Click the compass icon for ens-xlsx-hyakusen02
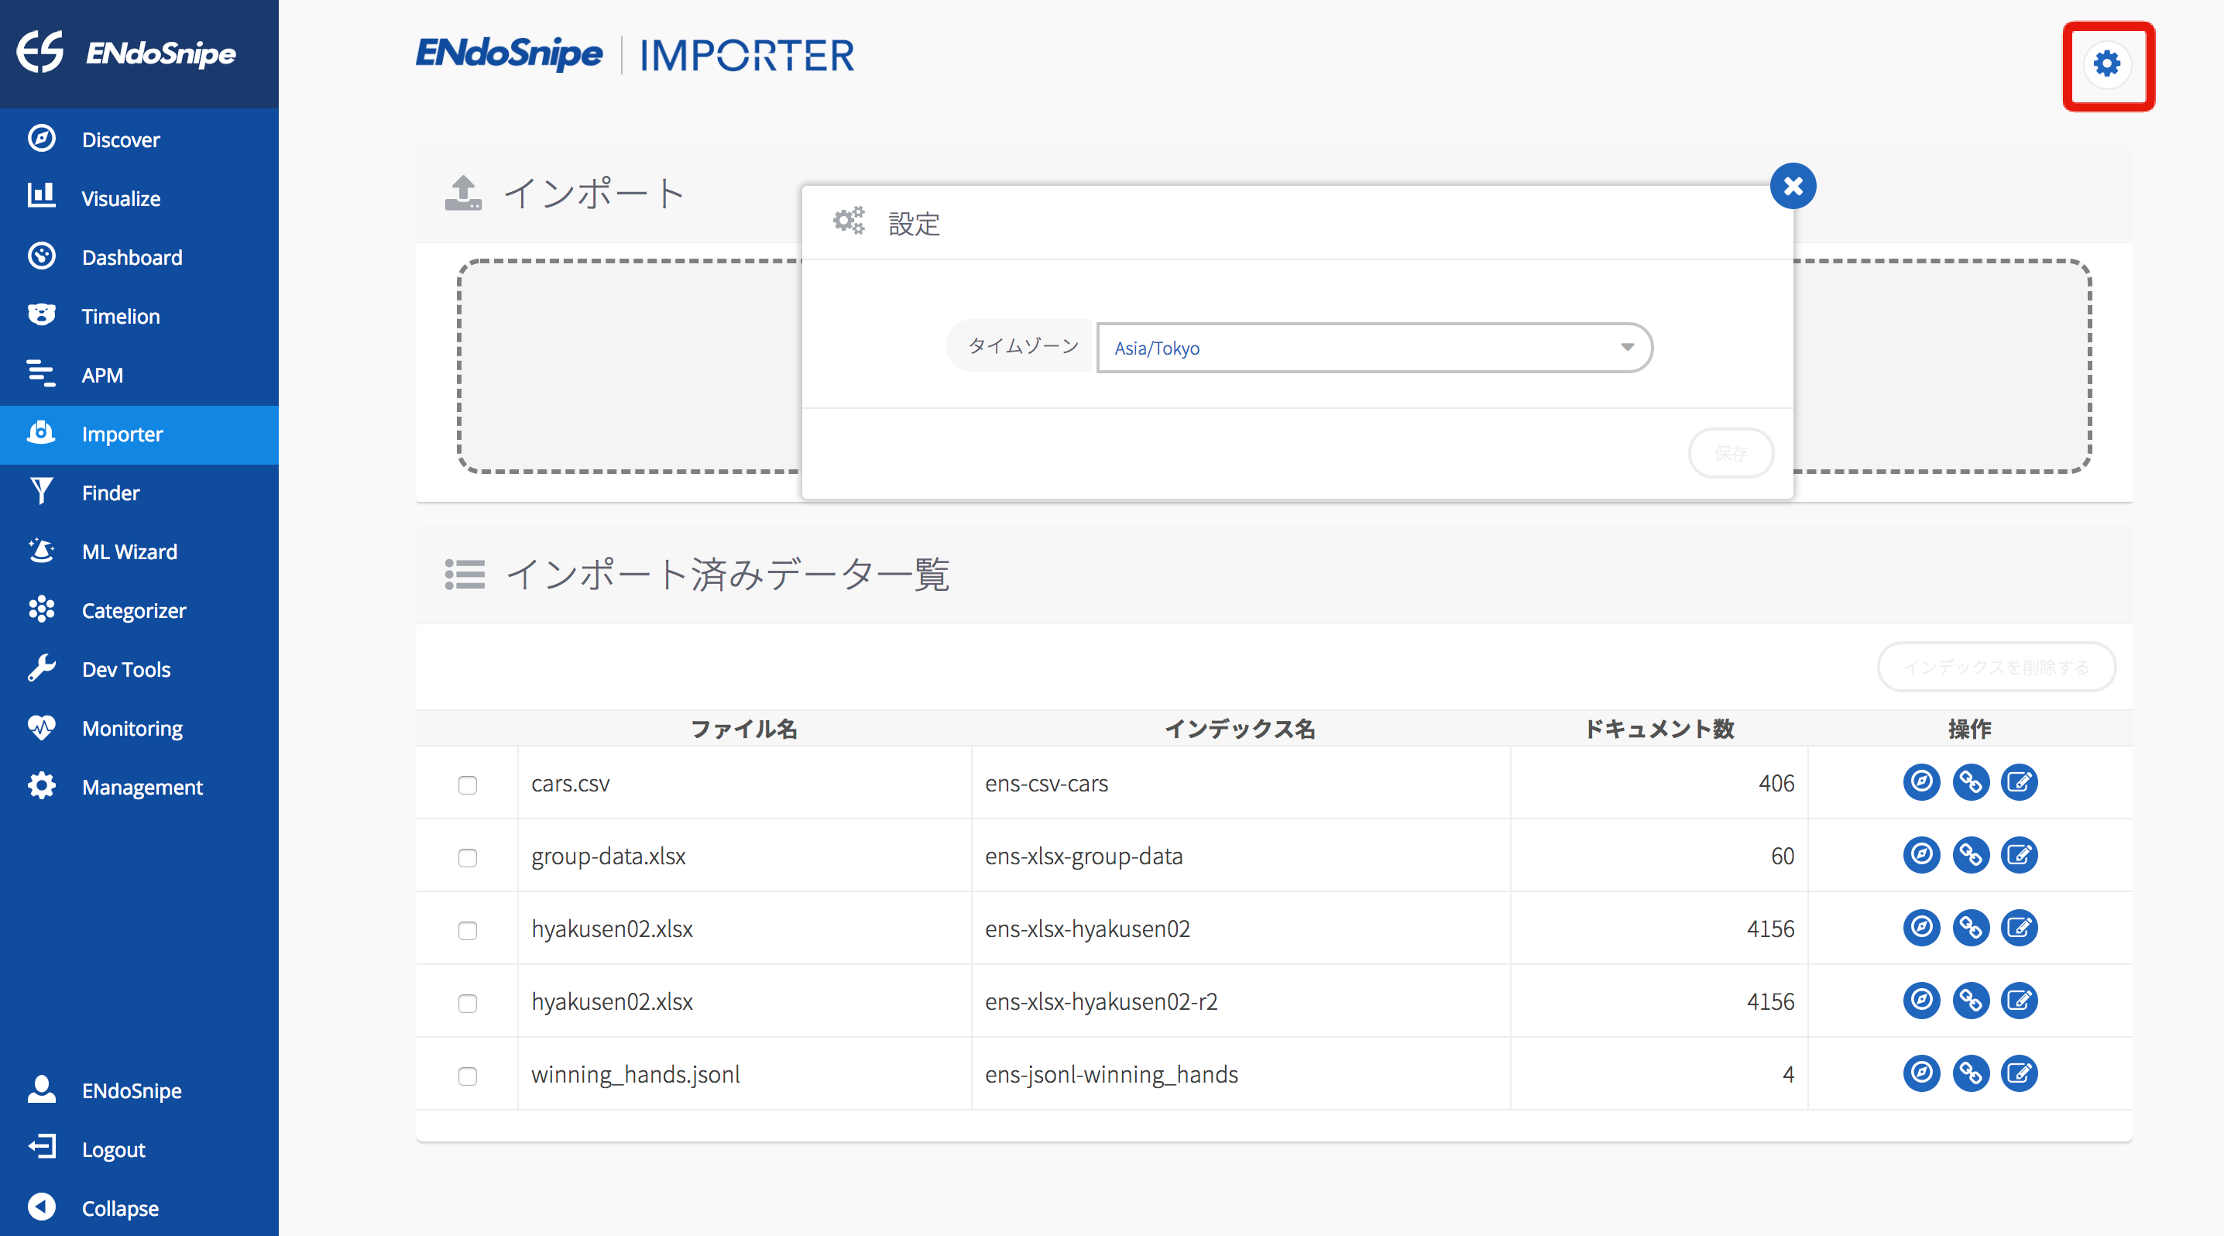2224x1236 pixels. tap(1921, 928)
